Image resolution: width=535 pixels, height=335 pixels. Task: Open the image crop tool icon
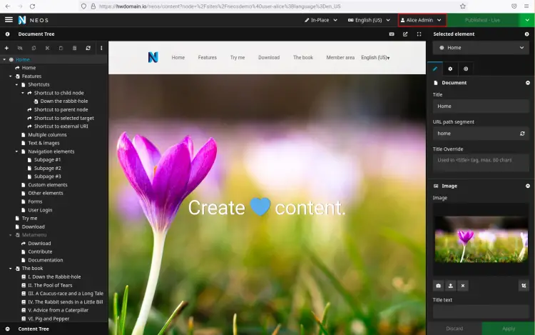pyautogui.click(x=524, y=286)
